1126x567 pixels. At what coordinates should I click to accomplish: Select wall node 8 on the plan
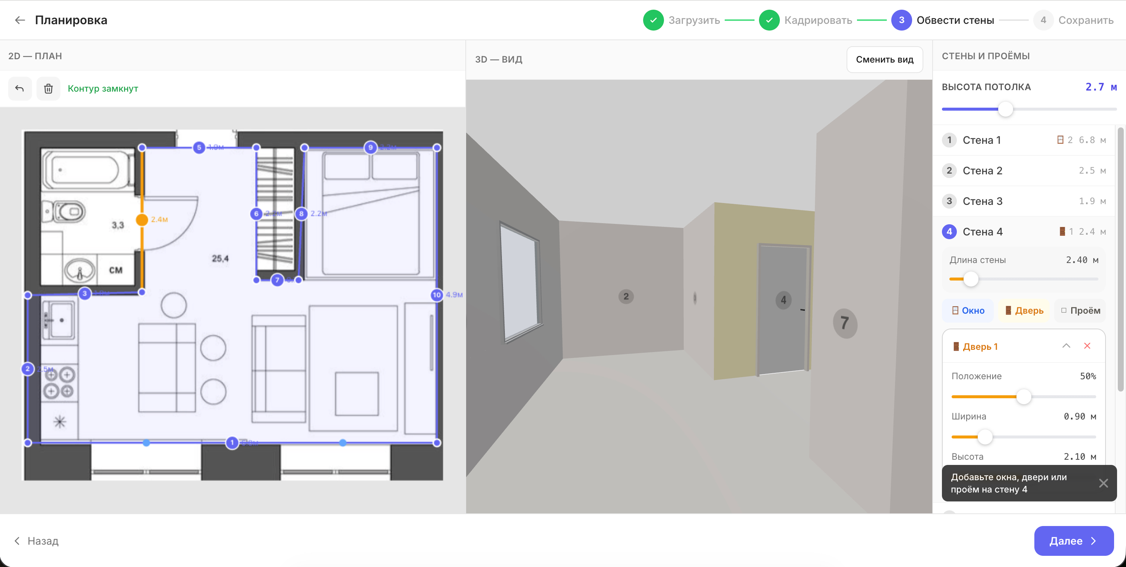pyautogui.click(x=301, y=214)
